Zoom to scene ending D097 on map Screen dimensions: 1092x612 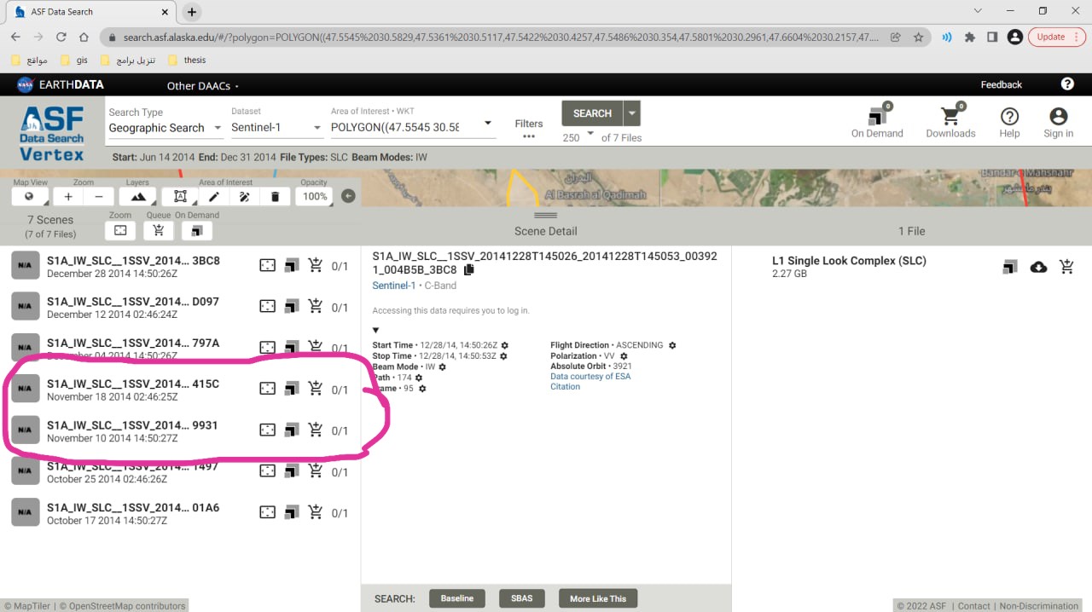point(267,306)
